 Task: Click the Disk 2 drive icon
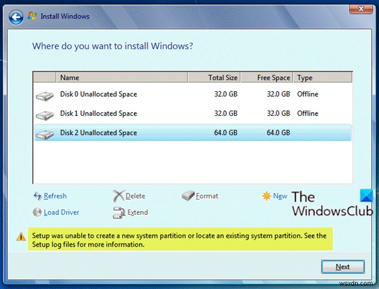tap(44, 135)
